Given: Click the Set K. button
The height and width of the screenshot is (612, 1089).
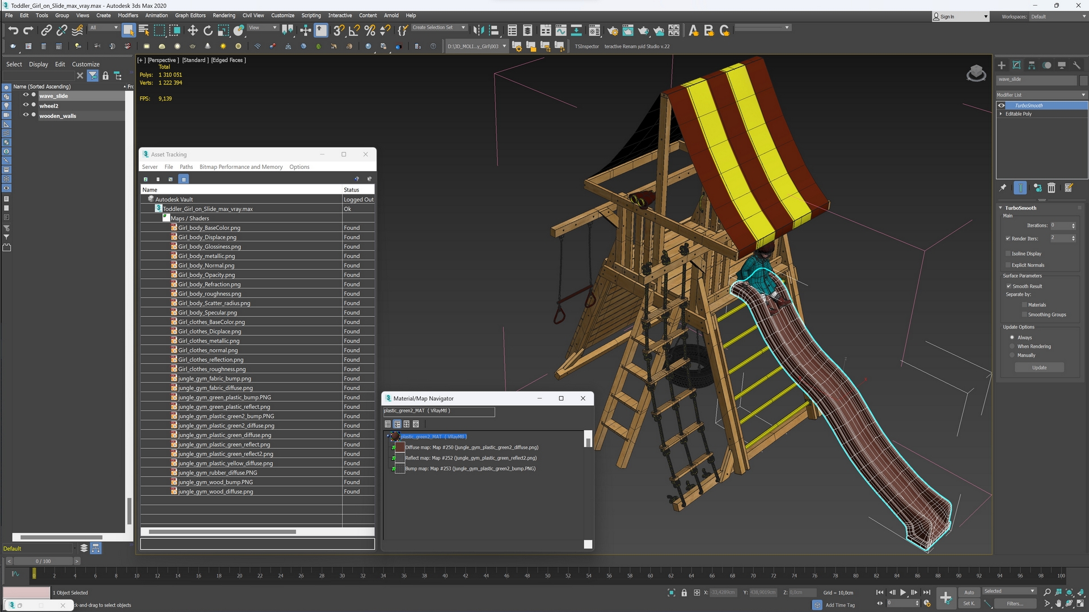Looking at the screenshot, I should tap(969, 603).
